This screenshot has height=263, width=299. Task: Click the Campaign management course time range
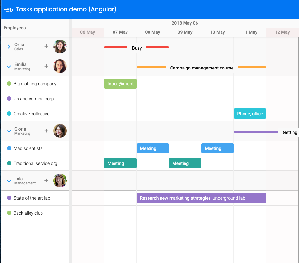click(x=201, y=68)
